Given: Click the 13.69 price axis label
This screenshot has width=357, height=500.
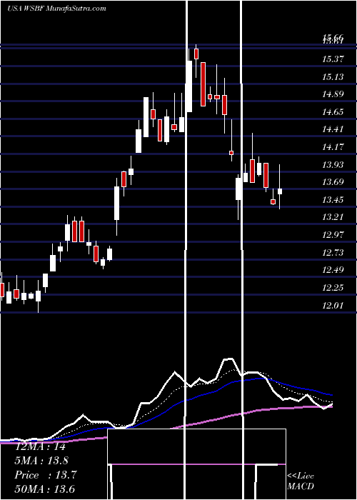Looking at the screenshot, I should point(333,182).
